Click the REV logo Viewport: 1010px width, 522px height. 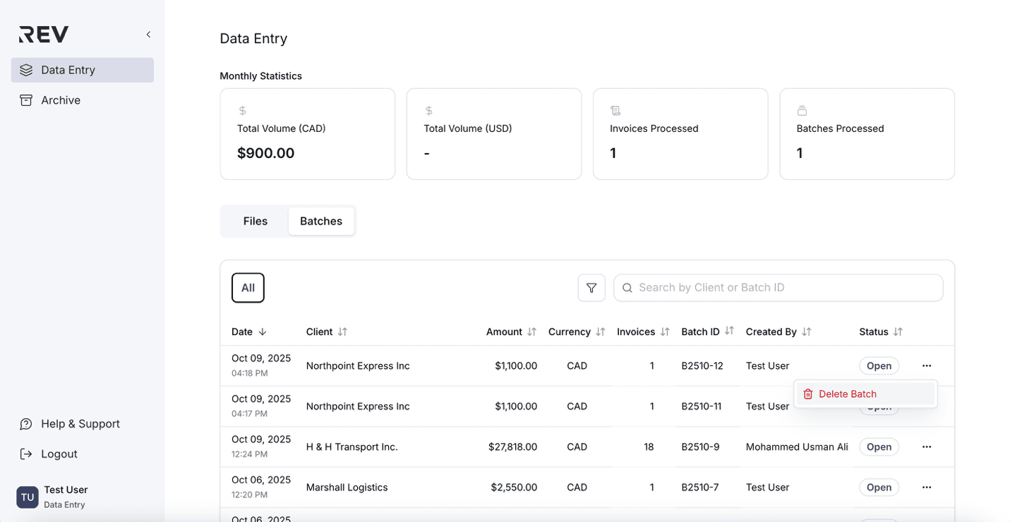(x=44, y=35)
